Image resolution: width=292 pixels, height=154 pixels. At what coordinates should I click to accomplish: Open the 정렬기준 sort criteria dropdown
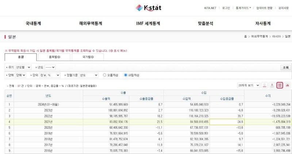point(89,75)
